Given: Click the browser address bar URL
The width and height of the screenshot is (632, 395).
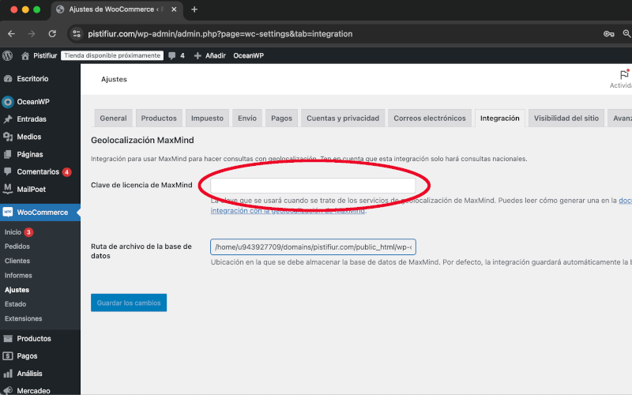Looking at the screenshot, I should pyautogui.click(x=220, y=34).
